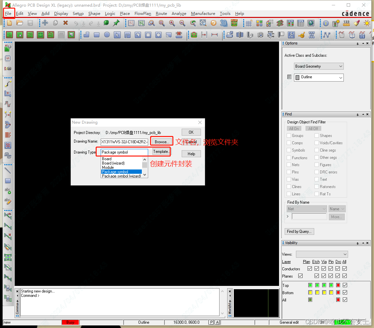The image size is (374, 328).
Task: Click OK in New Drawing dialog
Action: [x=191, y=132]
